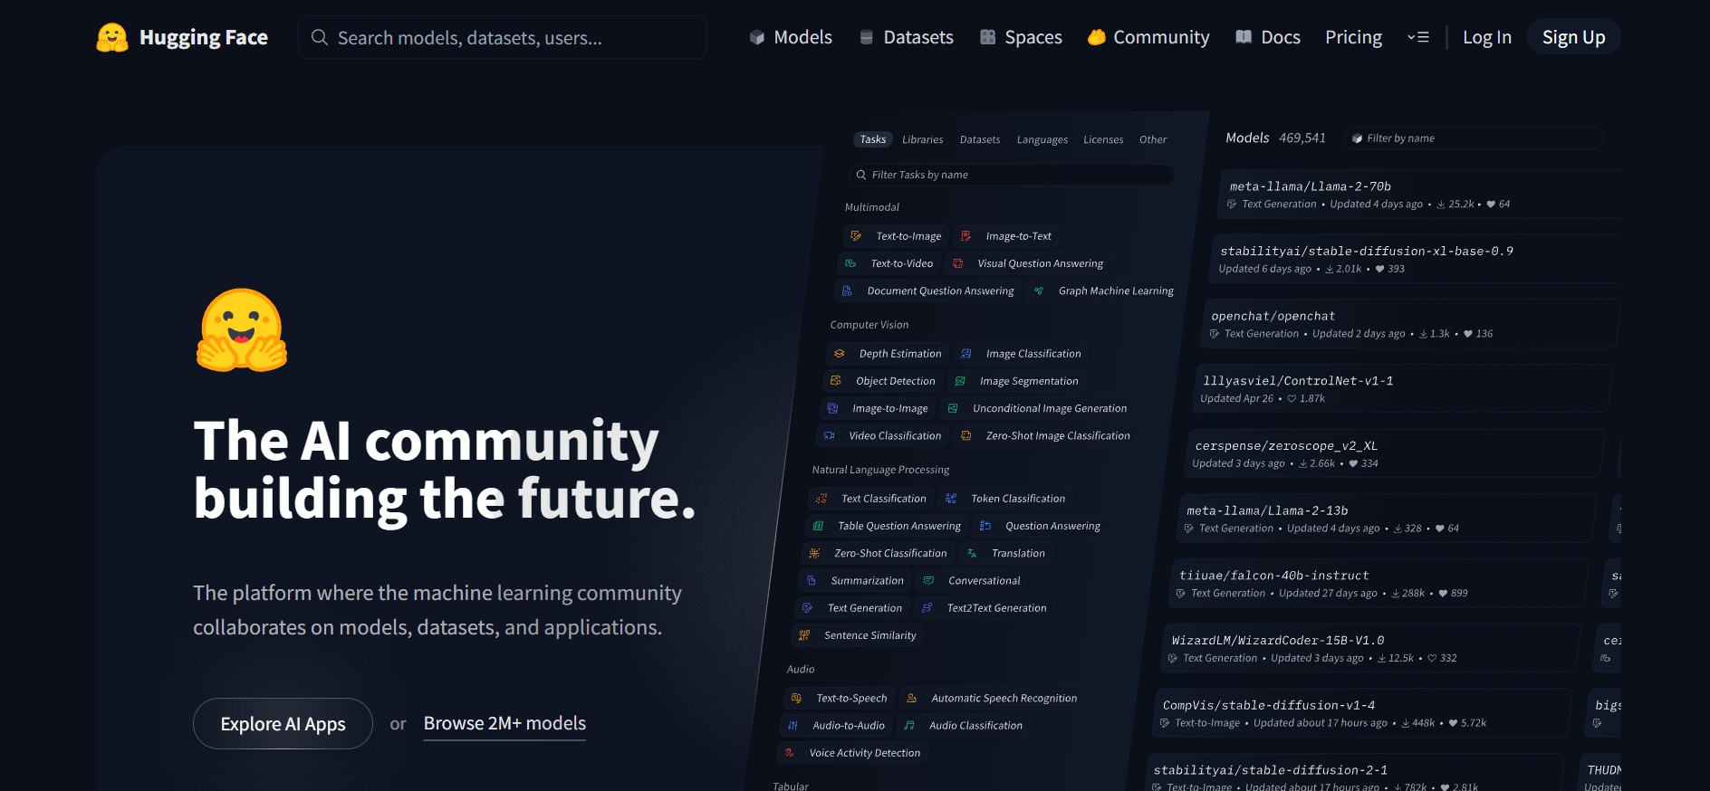Select the Automatic Speech Recognition task

point(992,698)
